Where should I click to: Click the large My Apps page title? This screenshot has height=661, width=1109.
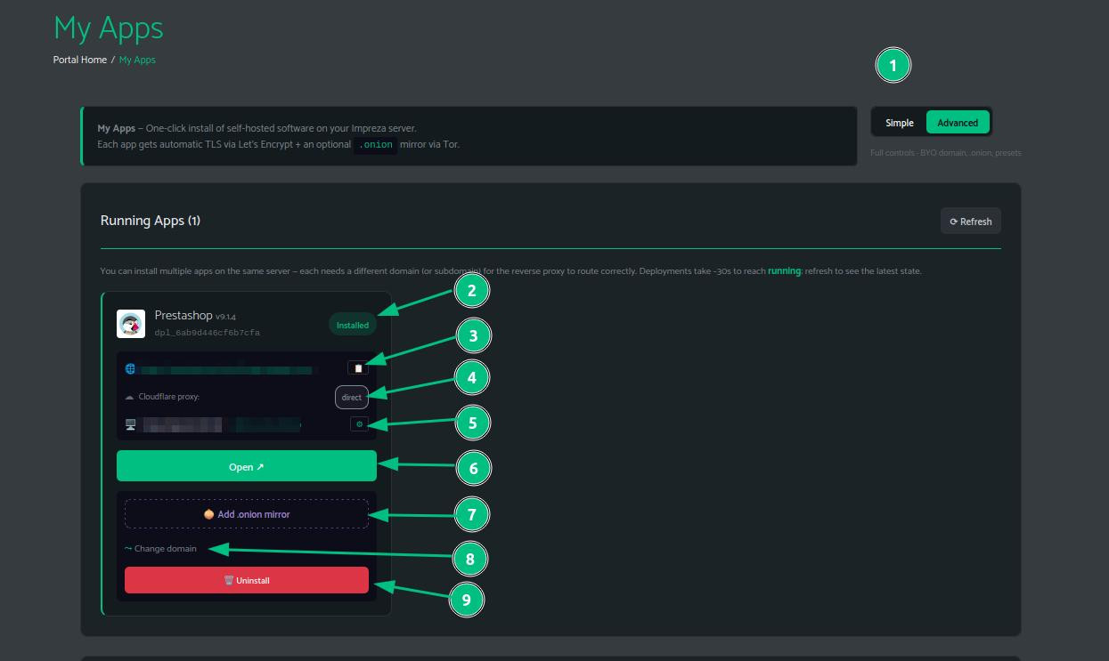coord(109,28)
